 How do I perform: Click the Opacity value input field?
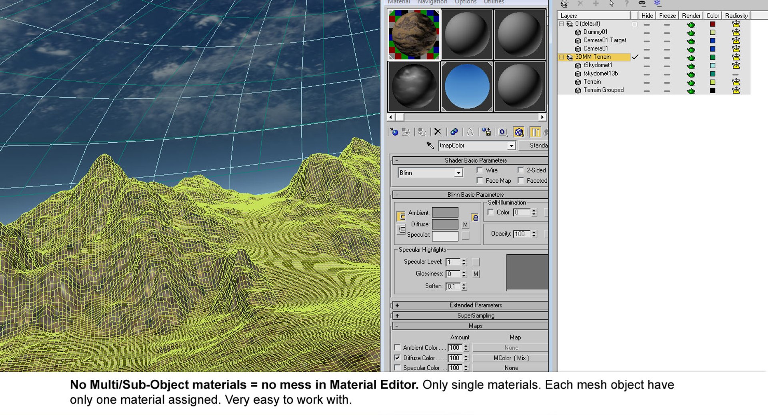pyautogui.click(x=522, y=234)
